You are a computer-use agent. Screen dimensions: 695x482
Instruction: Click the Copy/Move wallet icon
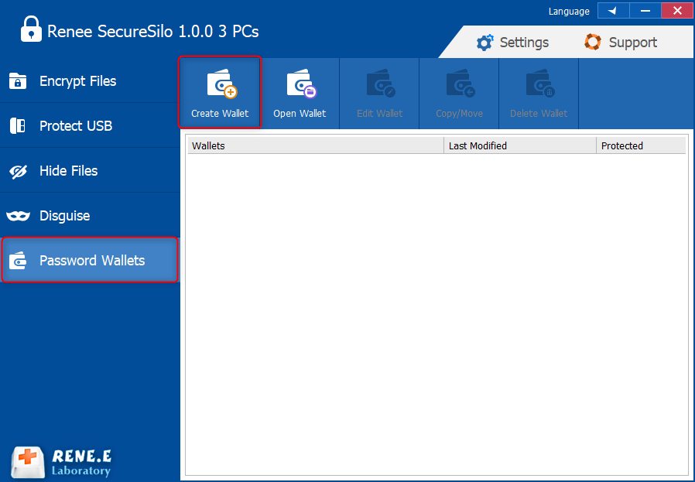point(459,84)
